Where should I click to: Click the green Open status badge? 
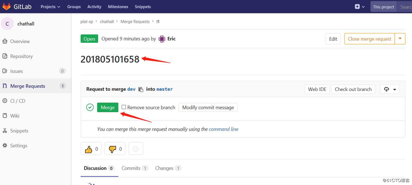(89, 39)
